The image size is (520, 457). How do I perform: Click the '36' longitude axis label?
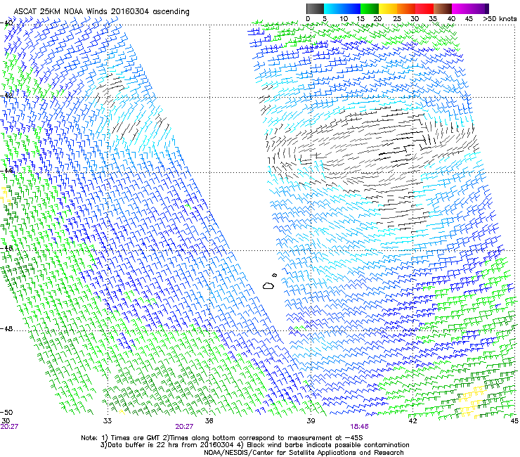click(x=209, y=421)
